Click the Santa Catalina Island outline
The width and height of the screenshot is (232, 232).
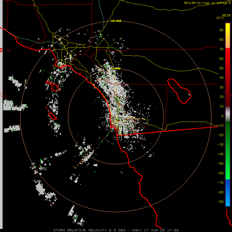click(x=53, y=86)
